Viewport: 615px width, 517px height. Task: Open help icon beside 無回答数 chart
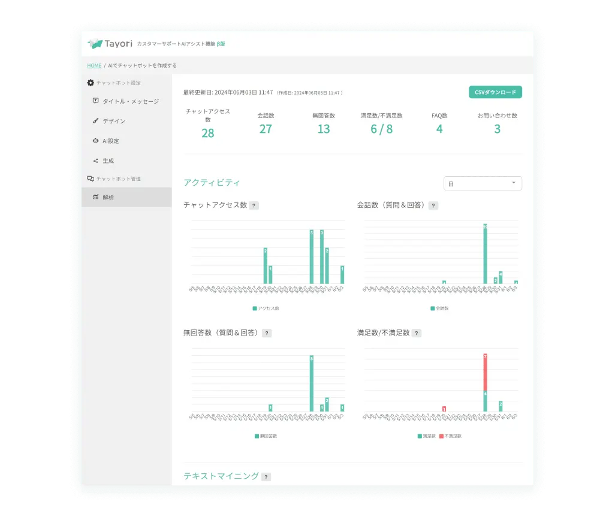(x=267, y=333)
